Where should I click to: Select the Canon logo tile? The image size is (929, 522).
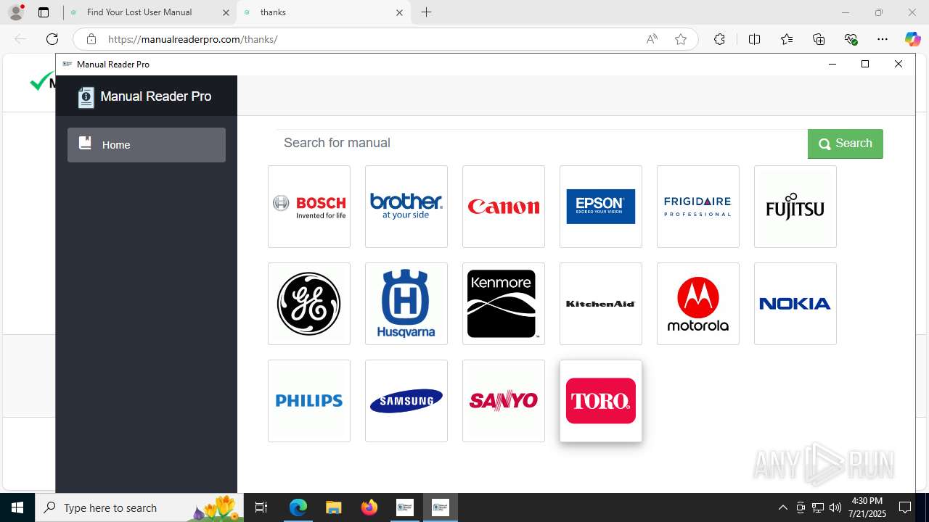click(504, 207)
